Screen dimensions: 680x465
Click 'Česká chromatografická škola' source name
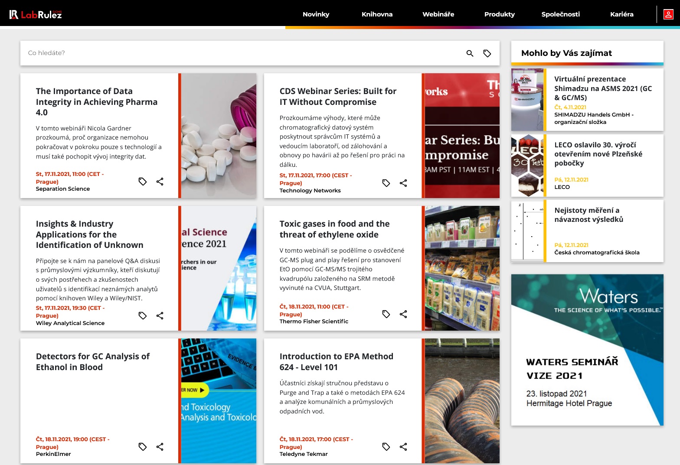597,253
